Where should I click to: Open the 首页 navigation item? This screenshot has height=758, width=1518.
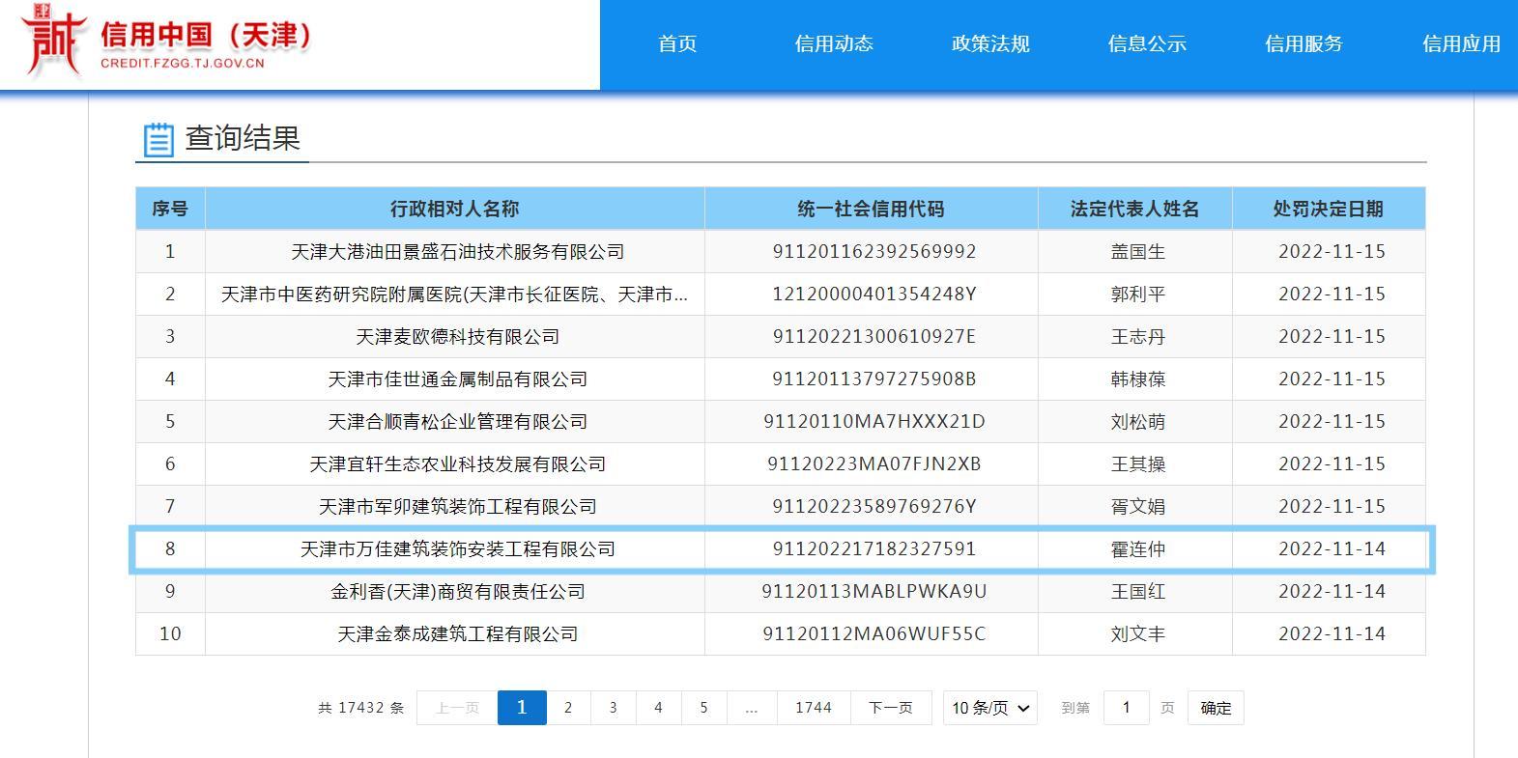tap(677, 43)
